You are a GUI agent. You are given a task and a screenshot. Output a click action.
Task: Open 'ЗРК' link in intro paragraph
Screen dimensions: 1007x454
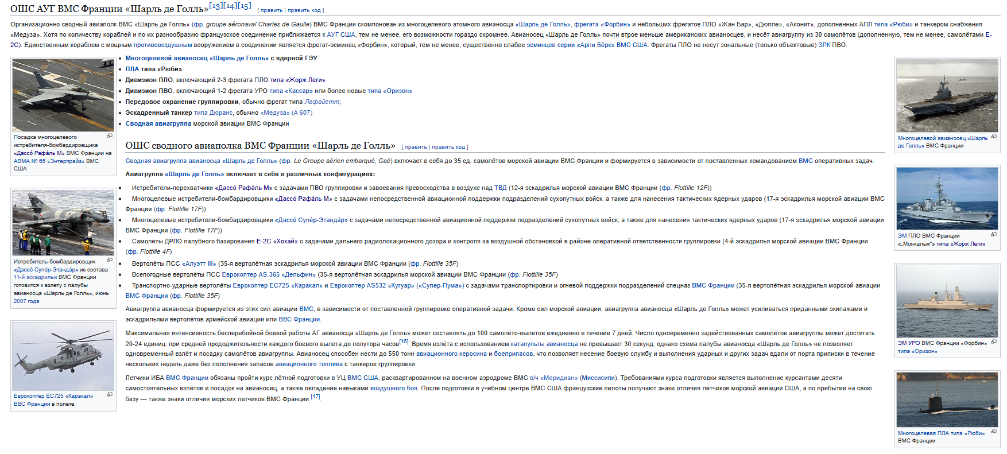point(824,45)
